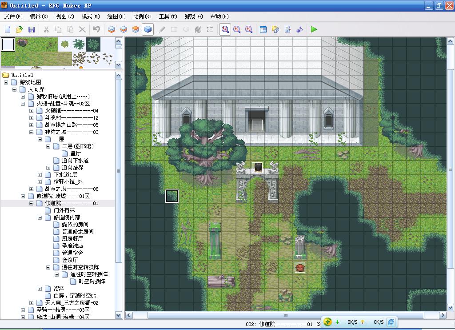Start playtest with the green play arrow
The image size is (455, 330).
point(314,29)
